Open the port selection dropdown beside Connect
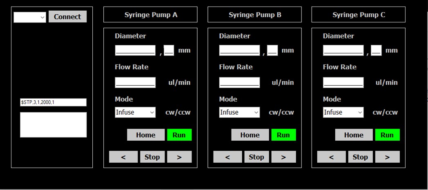The image size is (428, 190). pos(30,17)
